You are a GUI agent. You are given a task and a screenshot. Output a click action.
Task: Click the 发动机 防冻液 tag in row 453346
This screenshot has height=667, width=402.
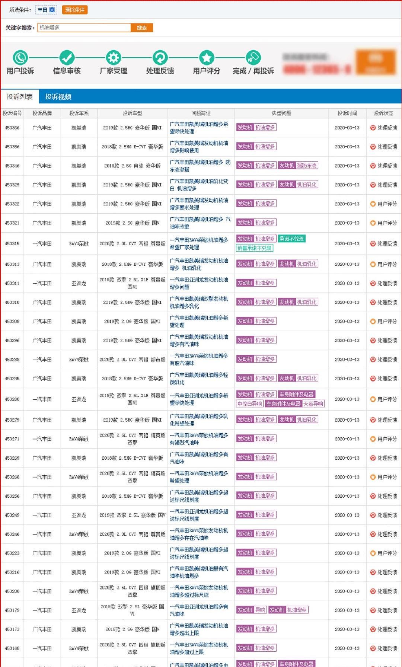298,165
